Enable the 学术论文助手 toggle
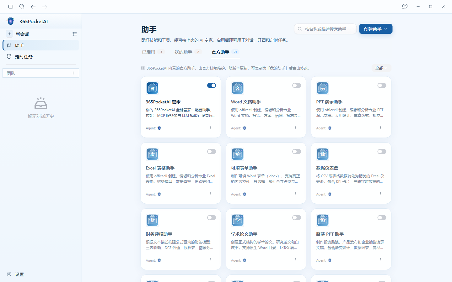 pos(297,217)
